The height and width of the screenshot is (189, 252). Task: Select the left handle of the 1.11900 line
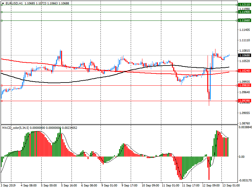(x=2, y=12)
